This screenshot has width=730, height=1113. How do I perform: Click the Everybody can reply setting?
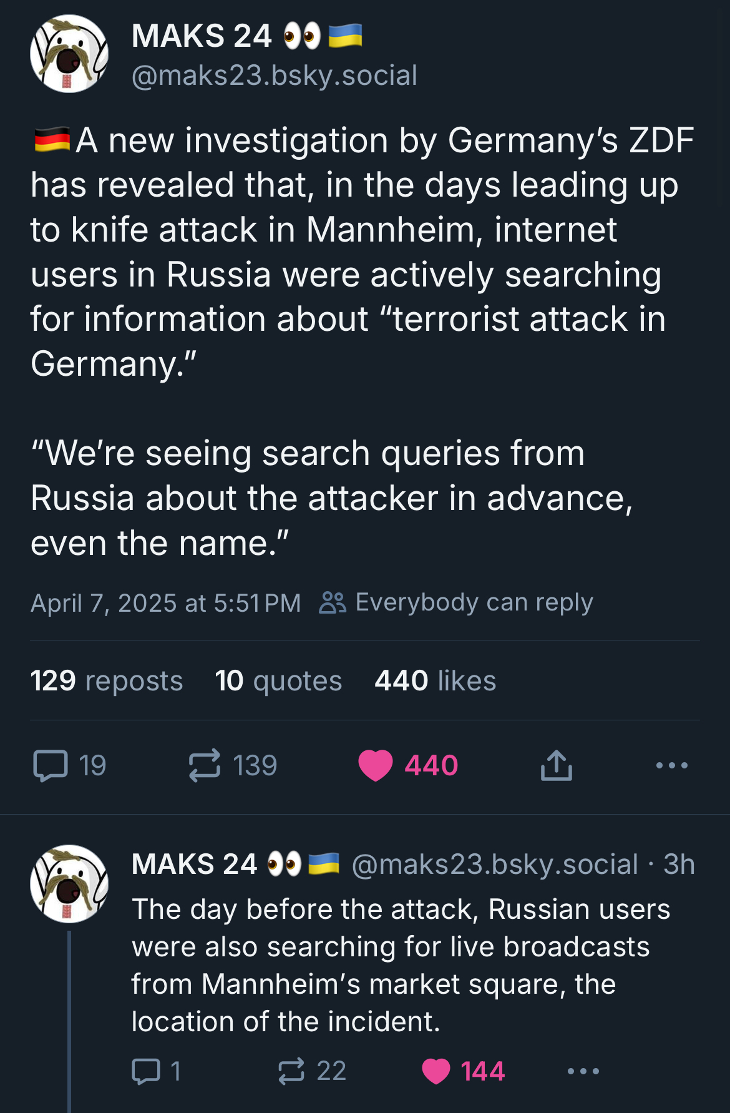tap(474, 602)
